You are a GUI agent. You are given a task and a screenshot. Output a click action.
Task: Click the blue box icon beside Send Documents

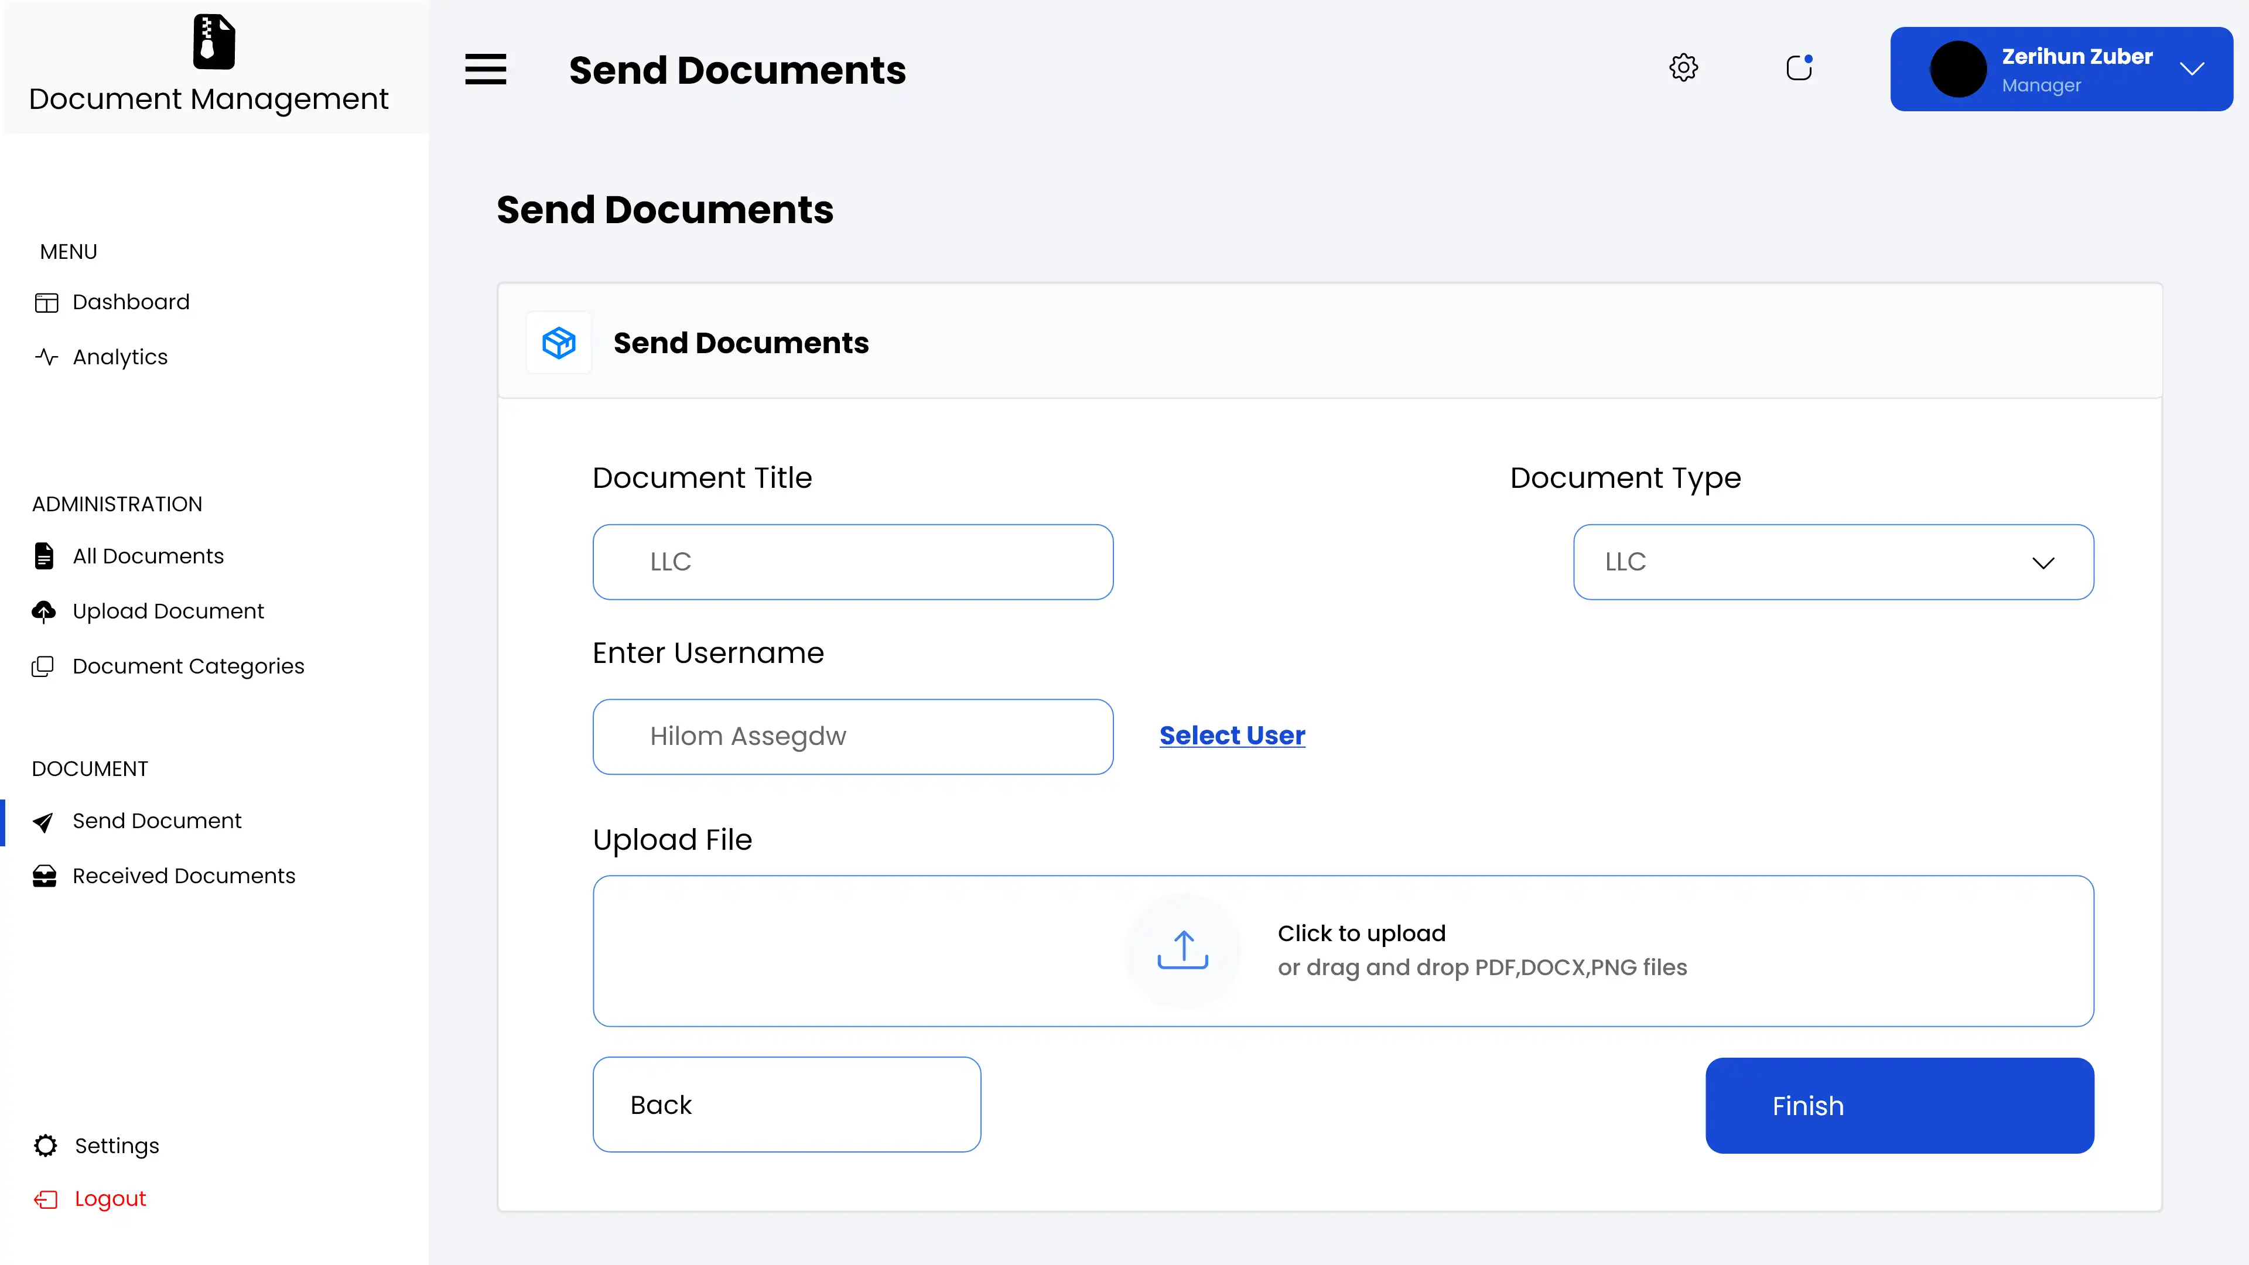(x=559, y=342)
